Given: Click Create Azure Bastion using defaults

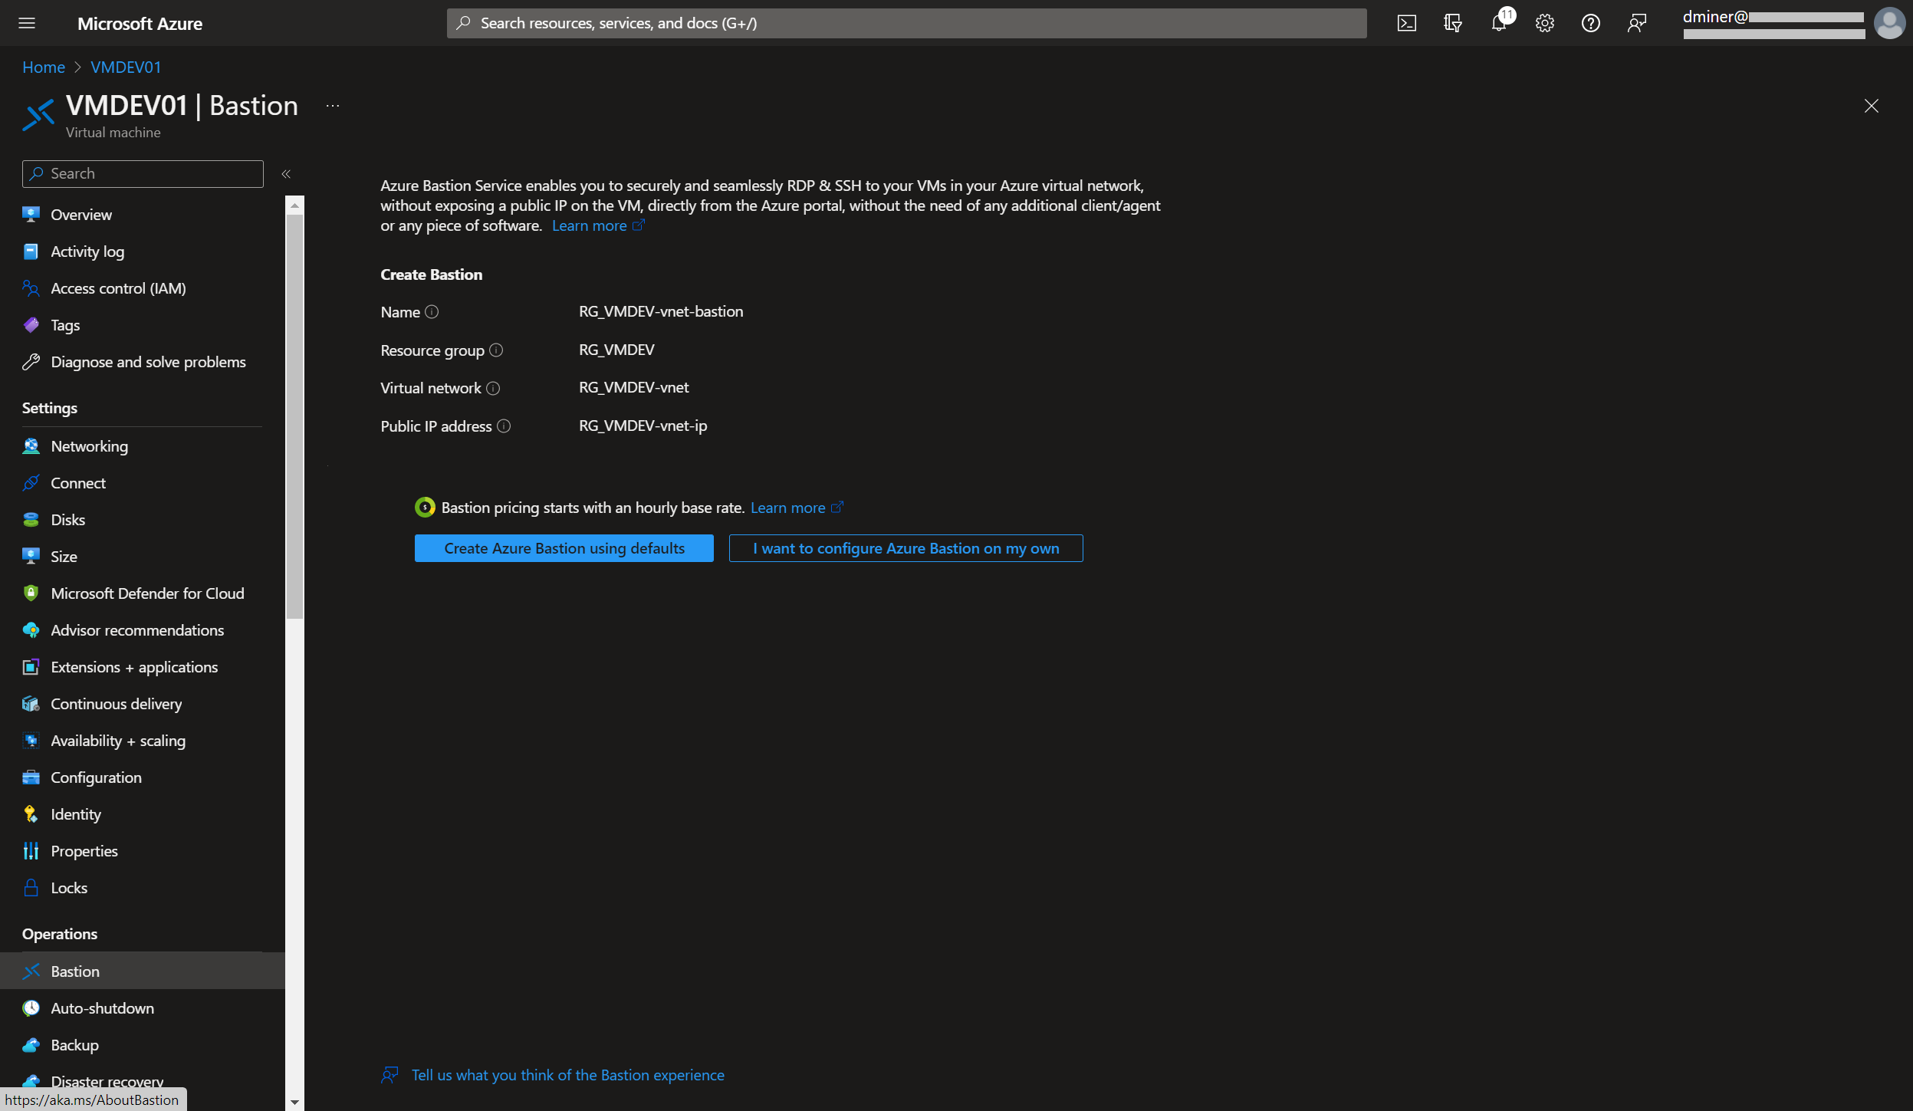Looking at the screenshot, I should [564, 548].
